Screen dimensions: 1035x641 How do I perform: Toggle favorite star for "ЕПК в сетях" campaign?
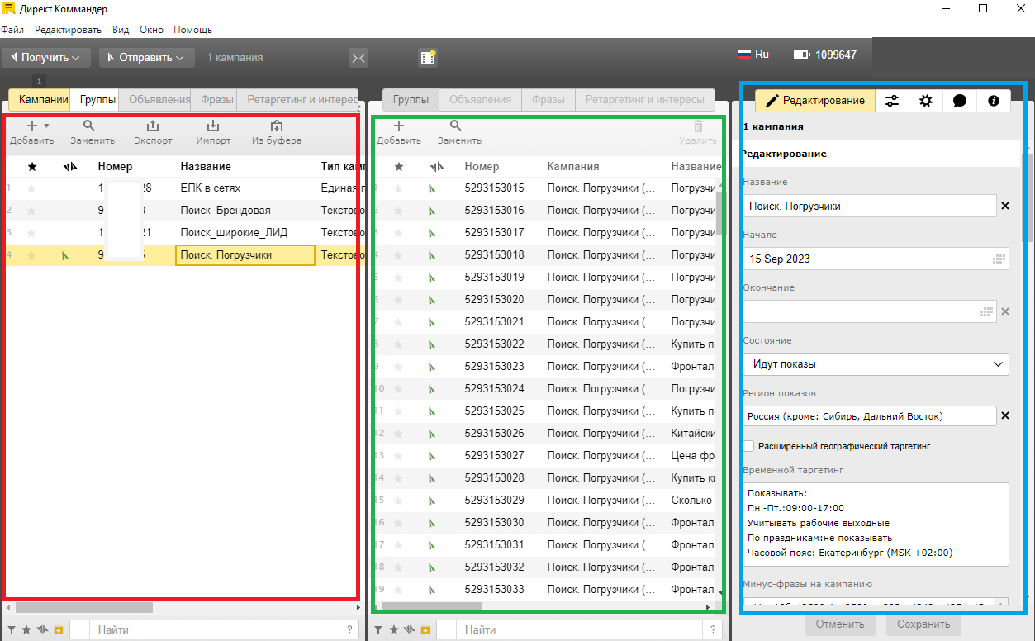pyautogui.click(x=32, y=188)
